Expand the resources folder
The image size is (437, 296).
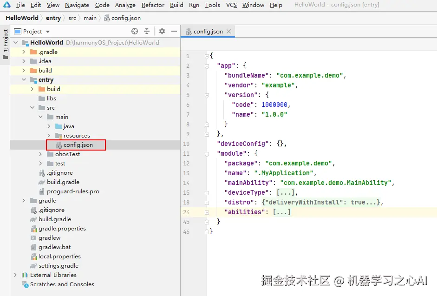(49, 136)
